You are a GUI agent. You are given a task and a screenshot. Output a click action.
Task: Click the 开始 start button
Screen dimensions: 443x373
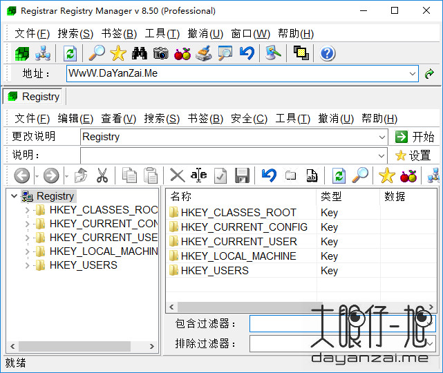pyautogui.click(x=414, y=137)
